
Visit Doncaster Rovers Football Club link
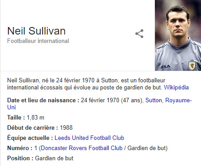click(x=82, y=148)
